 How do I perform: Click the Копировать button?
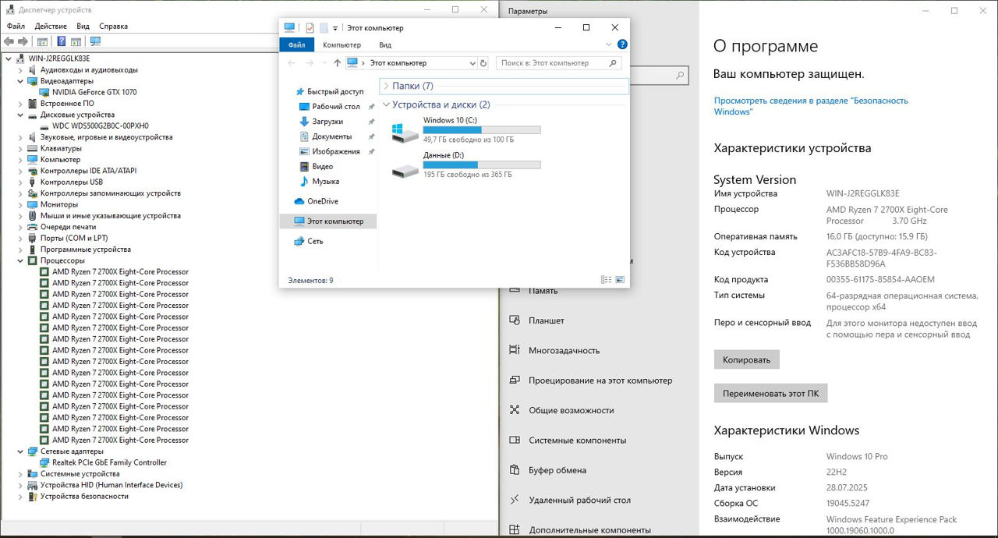click(x=746, y=359)
